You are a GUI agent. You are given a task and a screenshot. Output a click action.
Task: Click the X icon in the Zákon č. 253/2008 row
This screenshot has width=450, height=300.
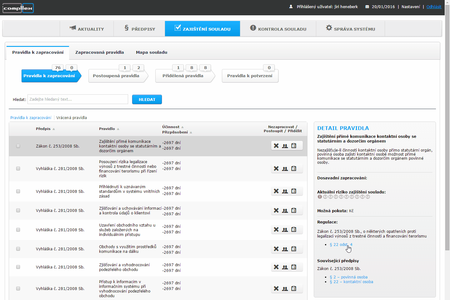276,146
